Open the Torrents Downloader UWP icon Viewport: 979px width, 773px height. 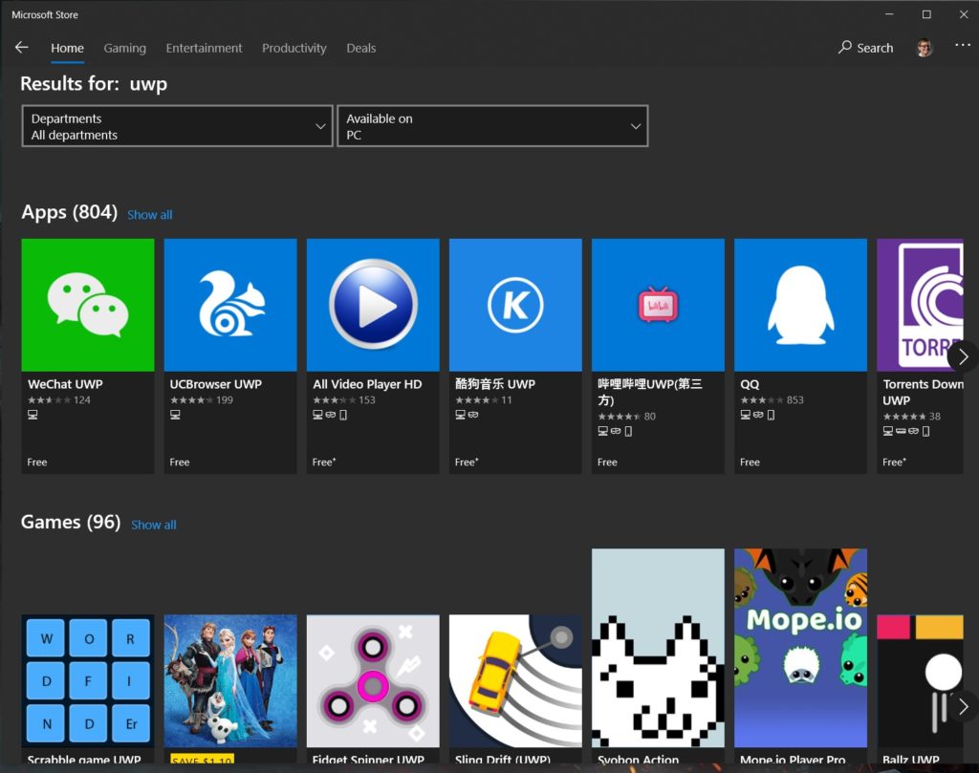pyautogui.click(x=920, y=305)
